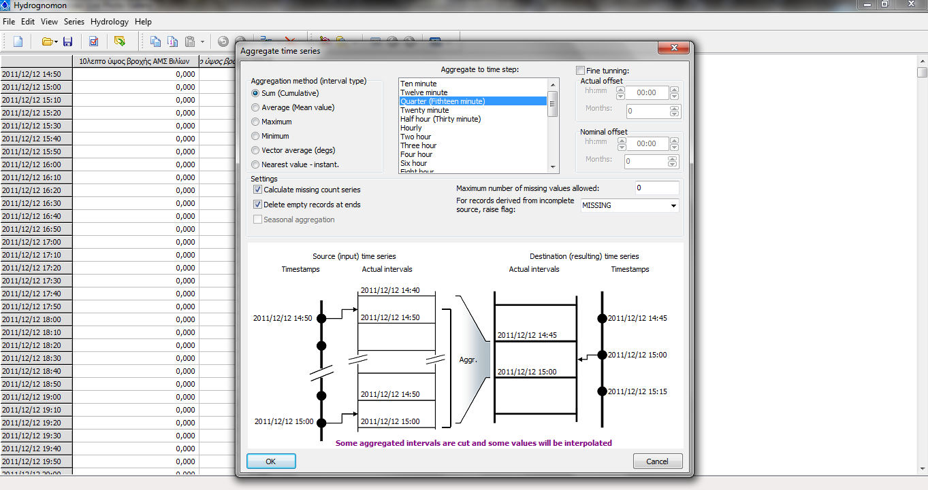The height and width of the screenshot is (490, 928).
Task: Select Quarter (Fifteen minute) time step
Action: point(473,101)
